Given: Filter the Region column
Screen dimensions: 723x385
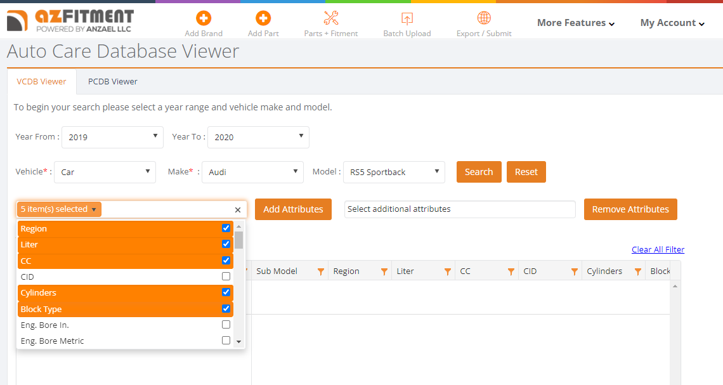Looking at the screenshot, I should [384, 271].
